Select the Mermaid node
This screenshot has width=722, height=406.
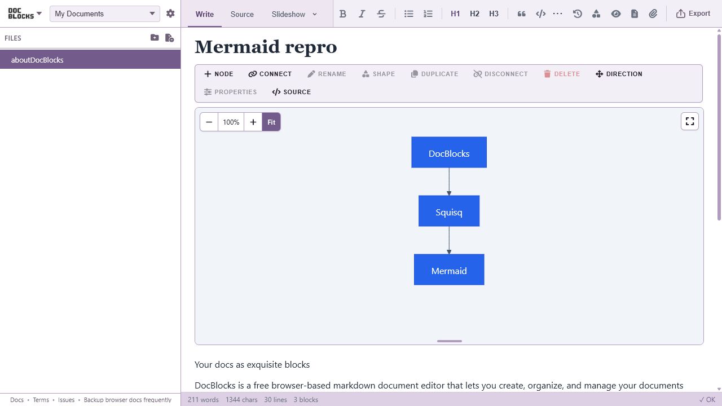coord(449,270)
